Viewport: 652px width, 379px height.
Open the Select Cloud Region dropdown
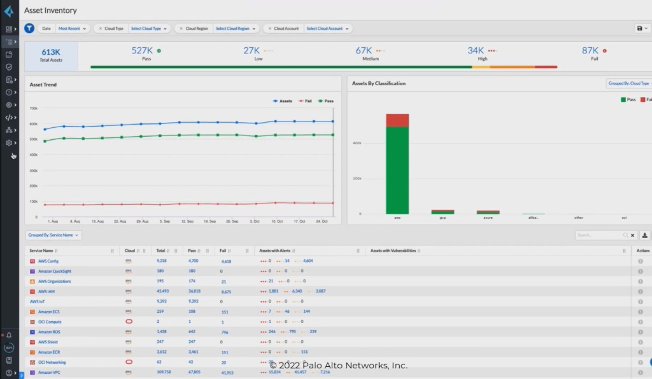[236, 29]
